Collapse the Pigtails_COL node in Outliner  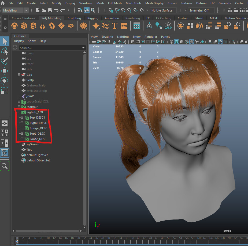(x=18, y=112)
